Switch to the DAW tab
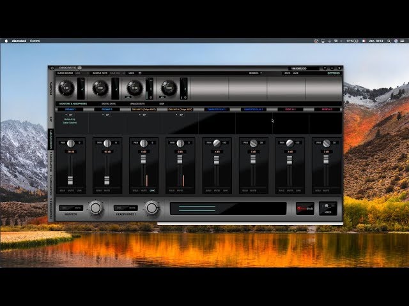This screenshot has height=306, width=409. (162, 104)
